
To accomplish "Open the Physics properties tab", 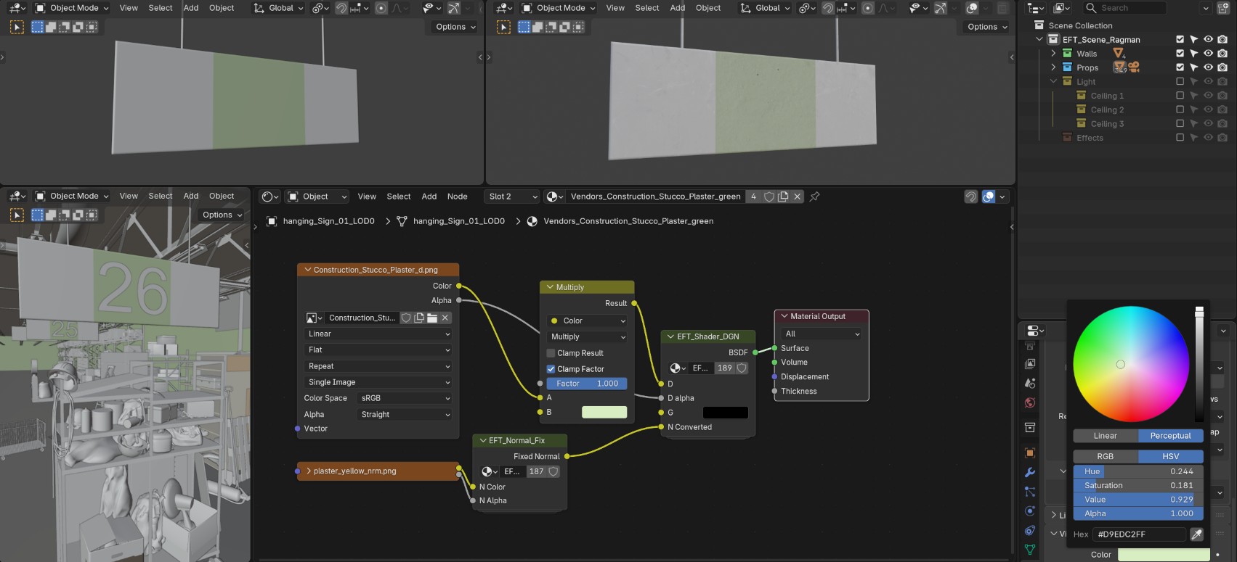I will point(1030,511).
